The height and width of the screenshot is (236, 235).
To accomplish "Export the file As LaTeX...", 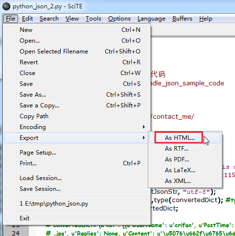I will coord(185,170).
